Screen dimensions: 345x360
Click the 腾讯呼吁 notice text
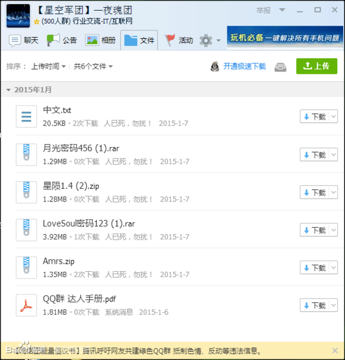pos(172,351)
